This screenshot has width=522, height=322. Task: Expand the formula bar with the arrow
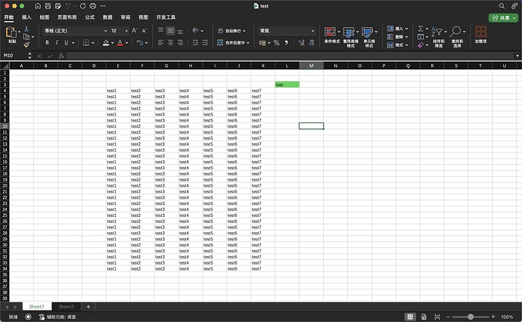(x=517, y=56)
